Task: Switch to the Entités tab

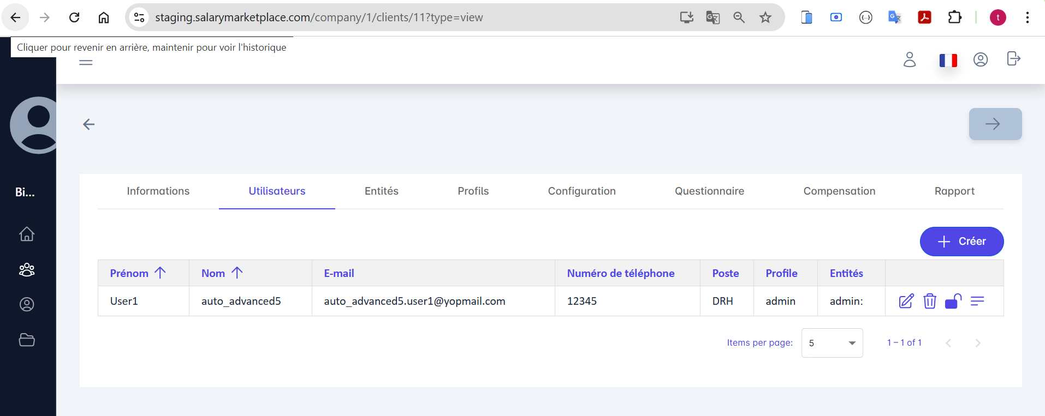Action: (381, 191)
